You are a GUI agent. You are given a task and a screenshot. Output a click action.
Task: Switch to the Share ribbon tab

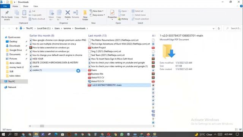25,6
